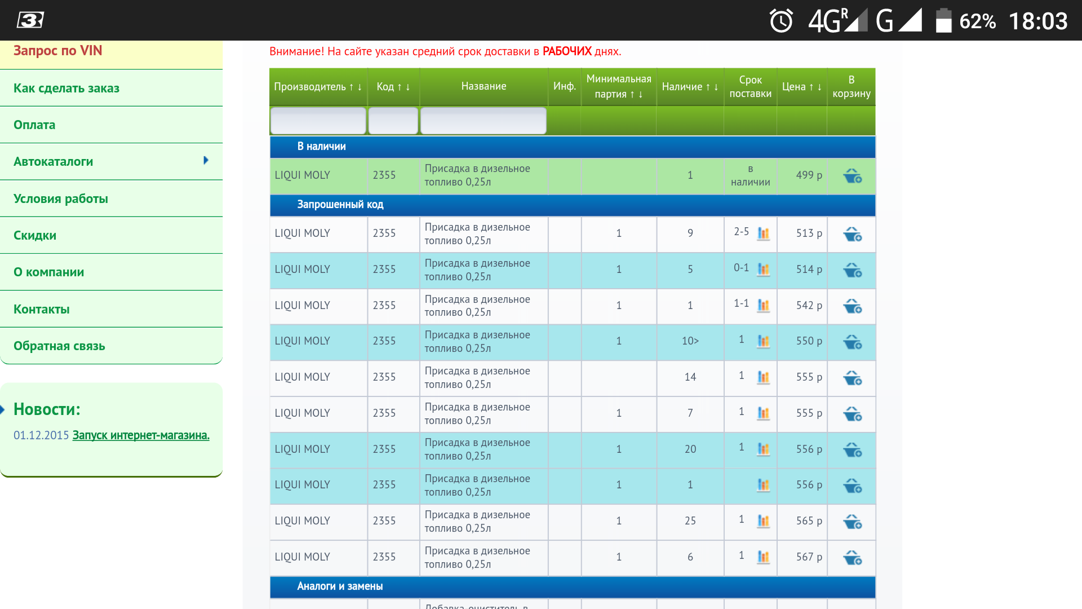Sort table by Наличие column

point(690,87)
